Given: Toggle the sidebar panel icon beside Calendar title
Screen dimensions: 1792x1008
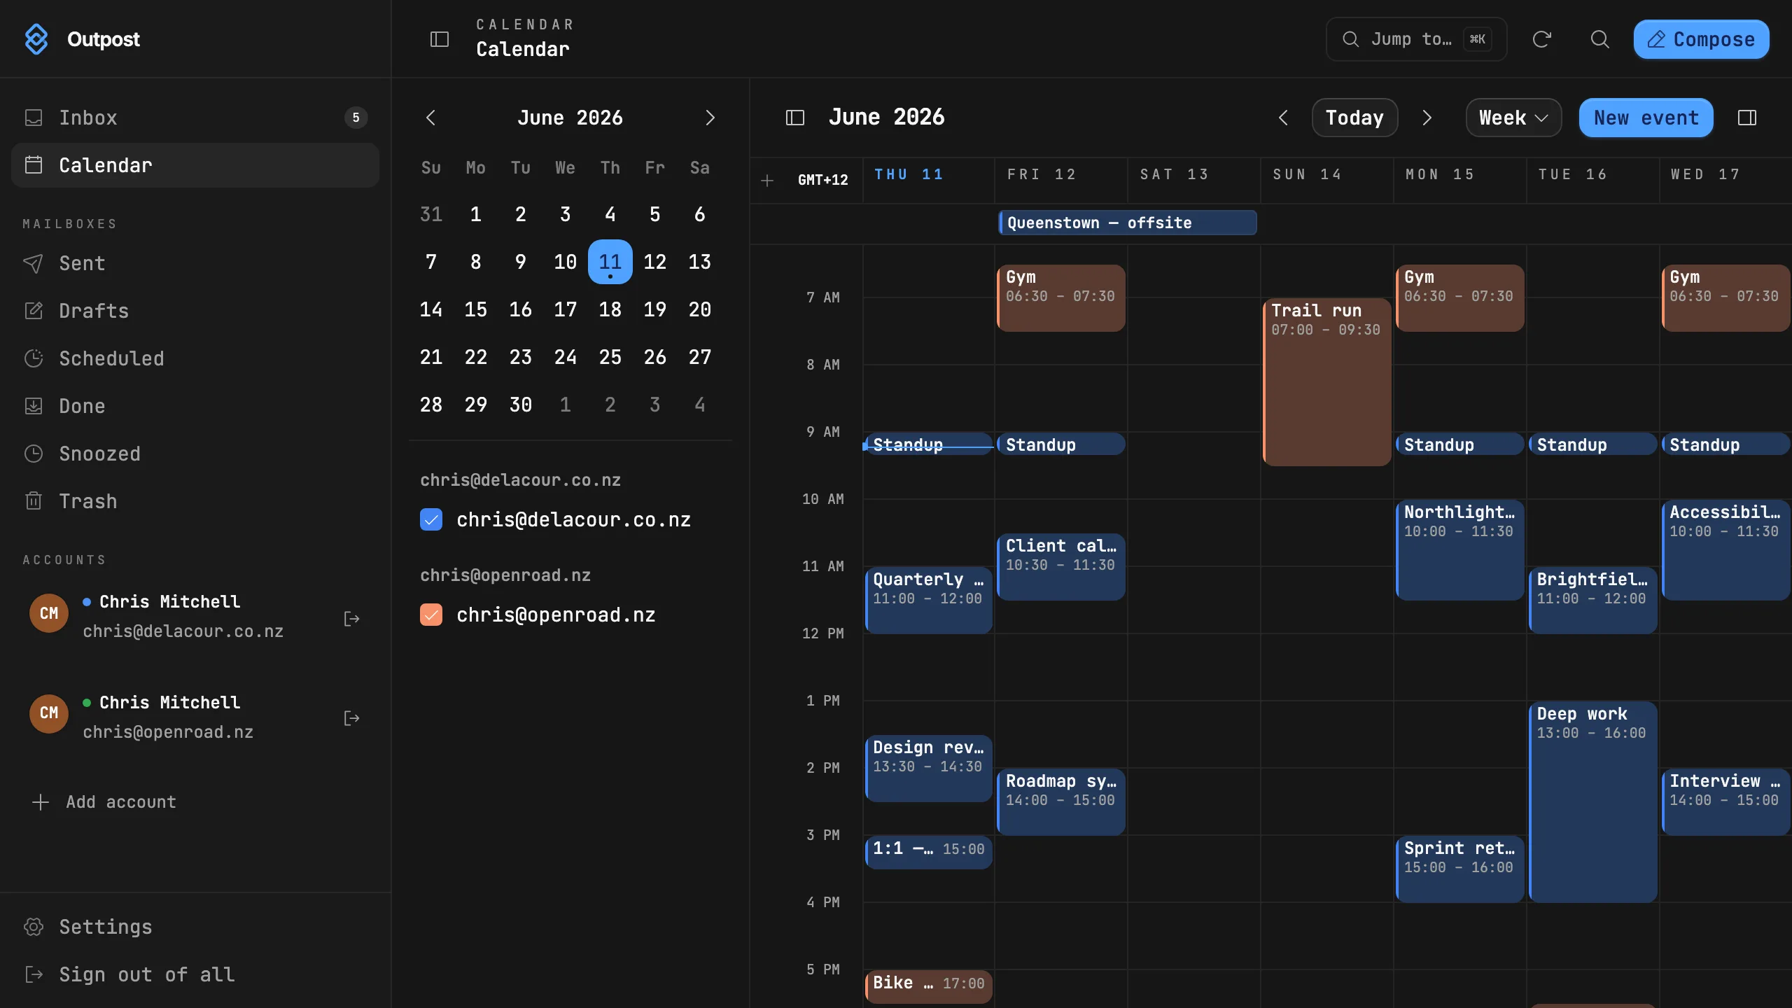Looking at the screenshot, I should pos(439,39).
